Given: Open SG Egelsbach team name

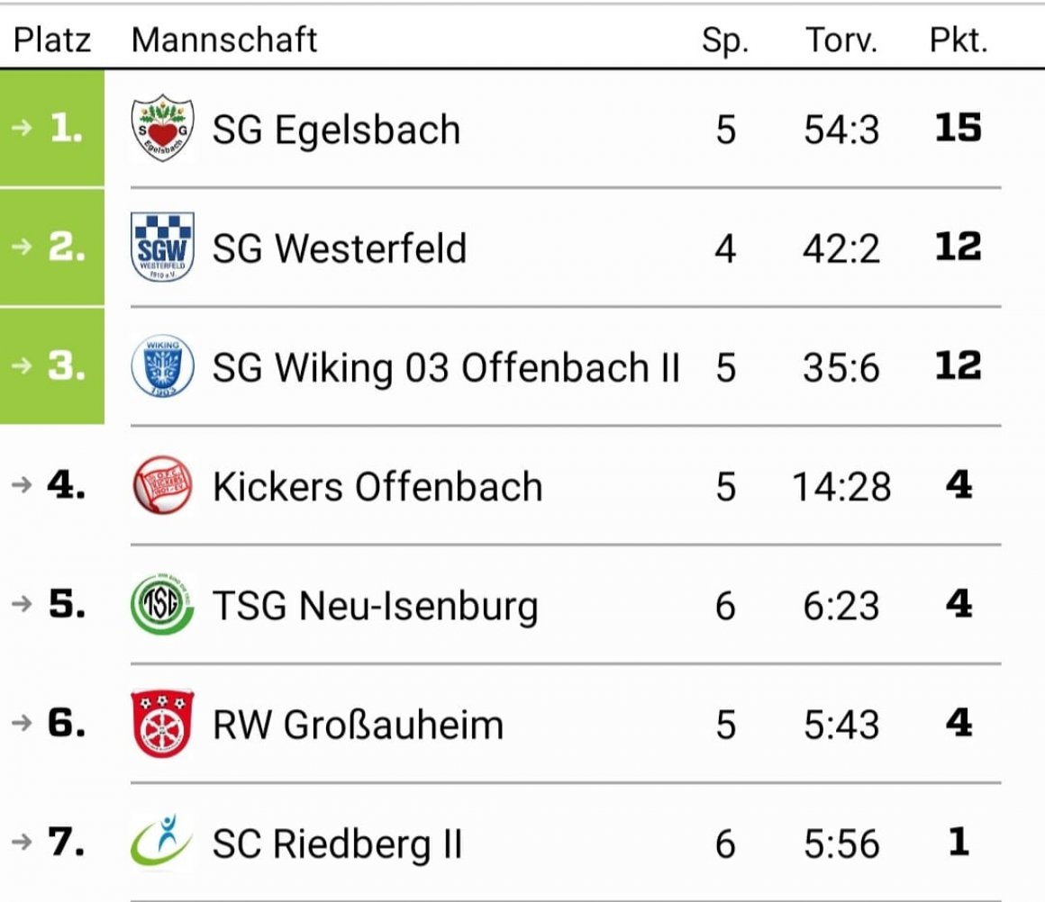Looking at the screenshot, I should (337, 130).
